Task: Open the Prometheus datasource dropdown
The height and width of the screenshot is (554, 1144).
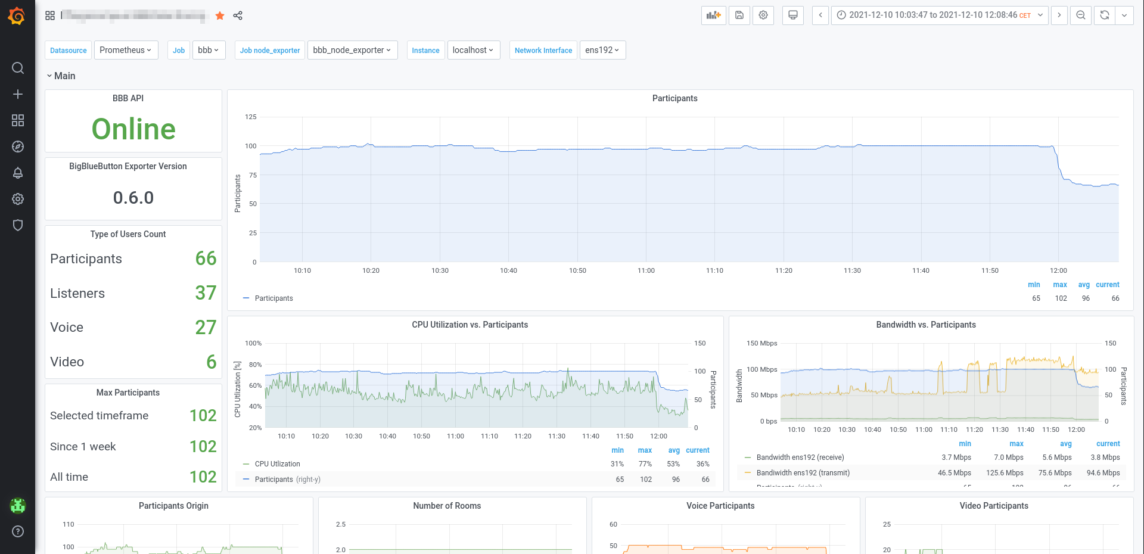Action: (126, 50)
